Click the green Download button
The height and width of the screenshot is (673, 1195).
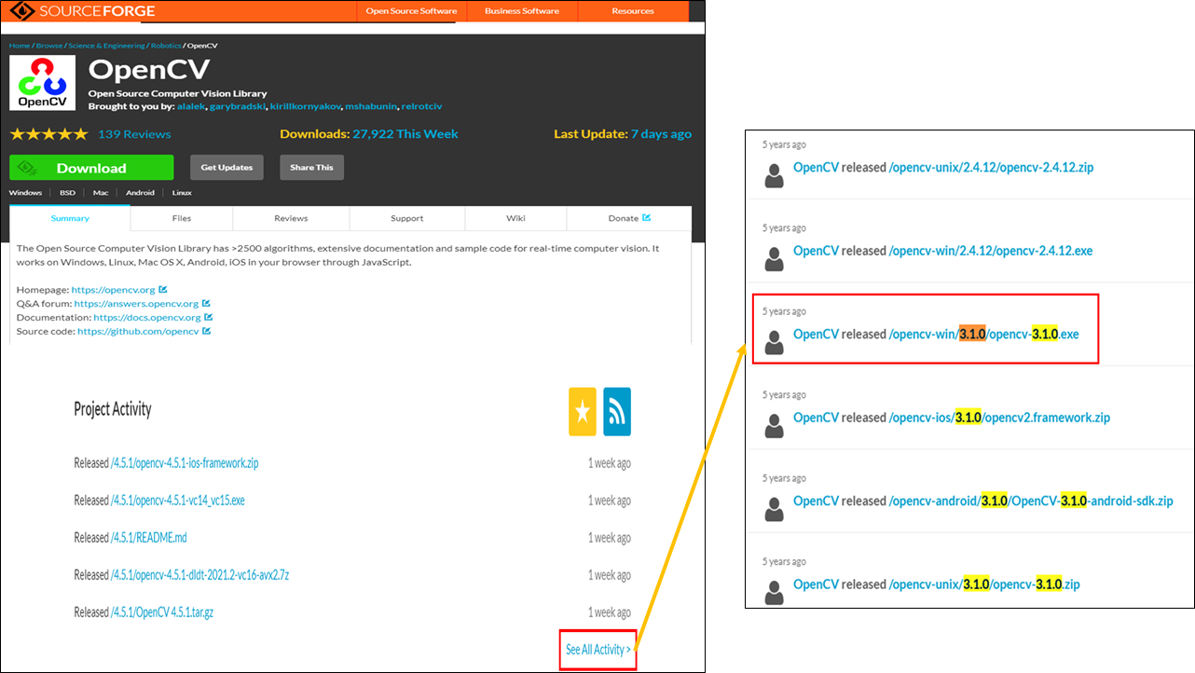91,168
